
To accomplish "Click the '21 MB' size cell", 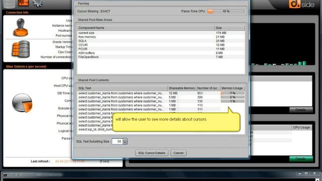I will coord(220,37).
